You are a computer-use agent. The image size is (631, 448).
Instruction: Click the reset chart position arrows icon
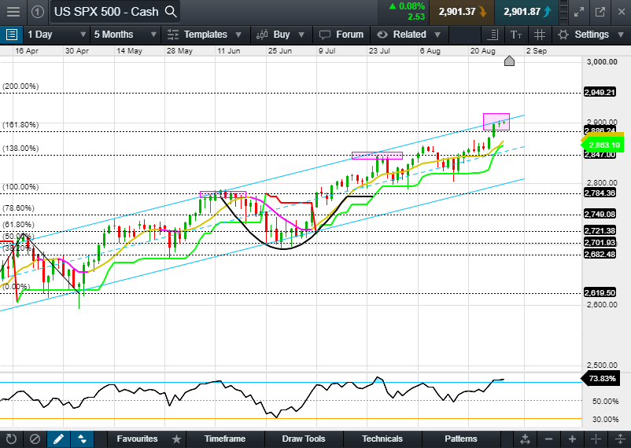525,439
